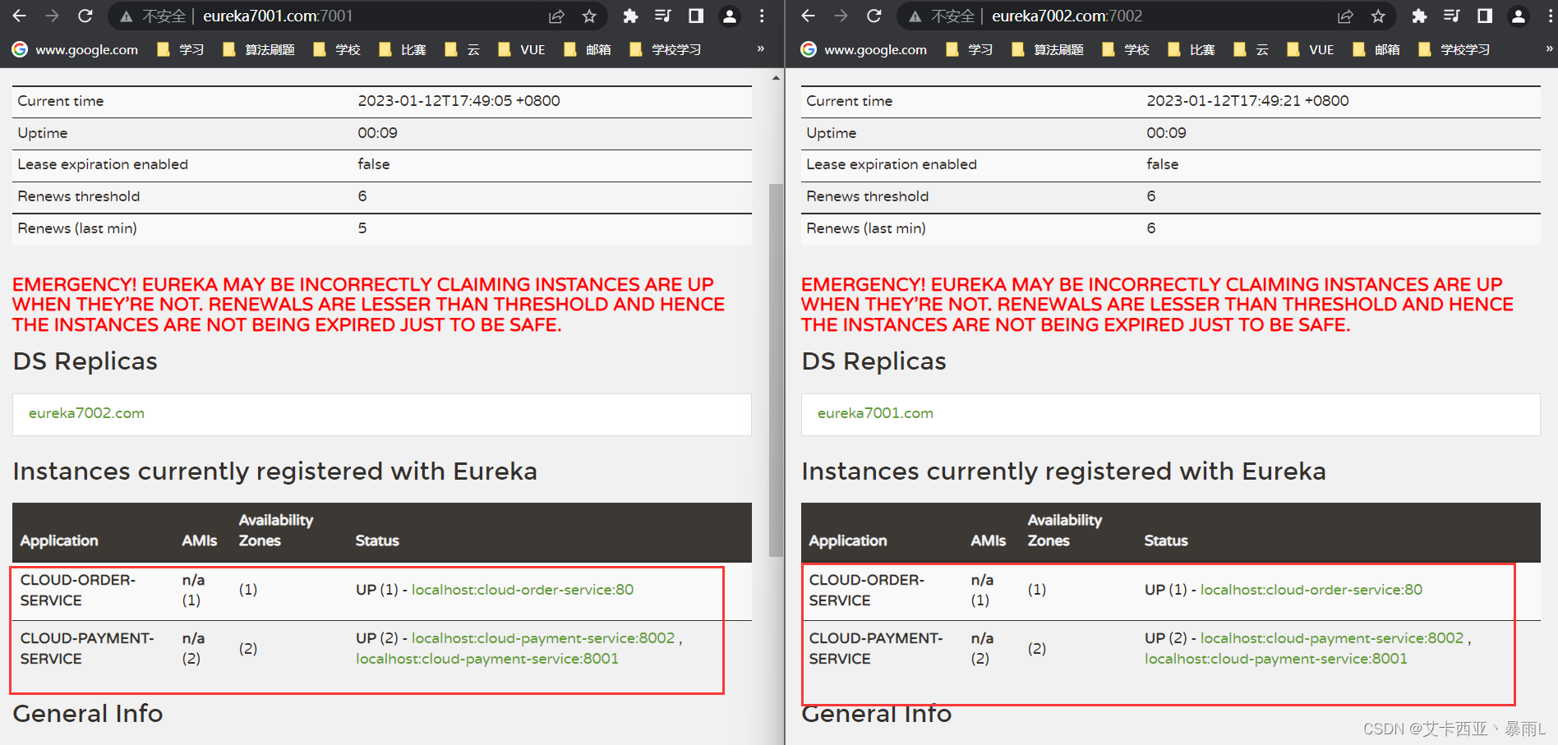Click the security warning icon in eureka7001 address bar
1558x745 pixels.
[x=126, y=16]
